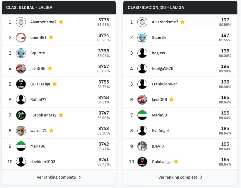Click Maria90 flag avatar in J20 ranking

coord(142,115)
